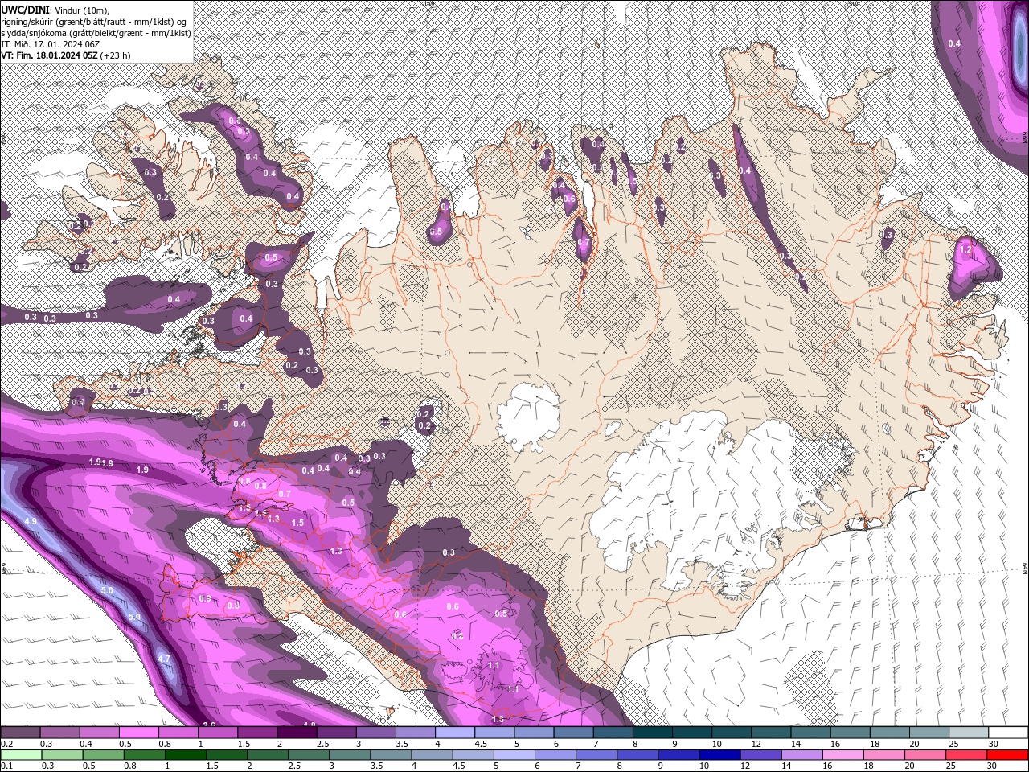Click the bottom-row blue swatch starting at 8
Image resolution: width=1029 pixels, height=772 pixels.
click(x=637, y=755)
